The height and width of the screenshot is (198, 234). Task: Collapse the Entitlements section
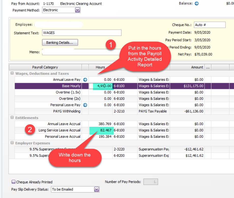[x=12, y=118]
